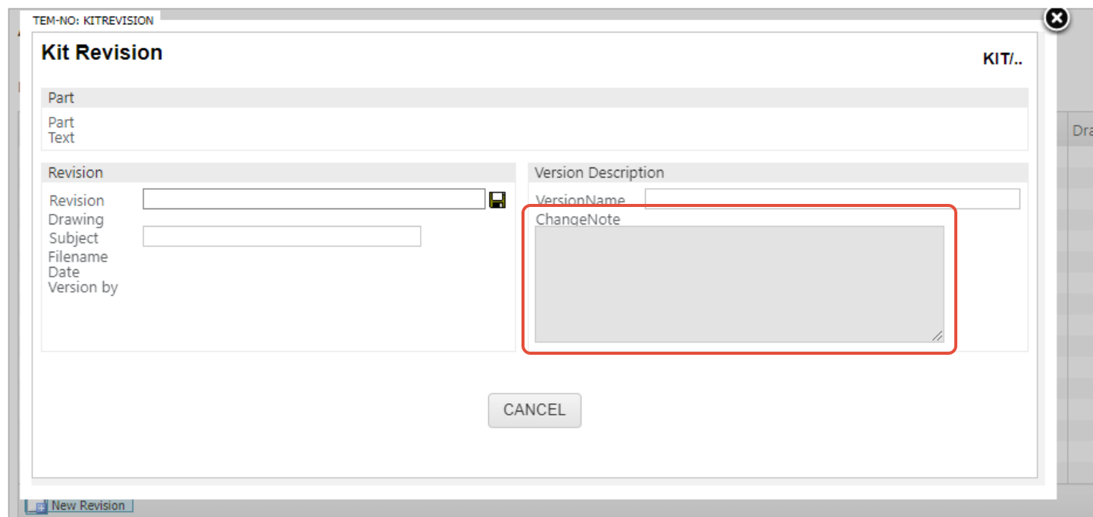Click the Filename label
This screenshot has width=1093, height=517.
coord(78,257)
